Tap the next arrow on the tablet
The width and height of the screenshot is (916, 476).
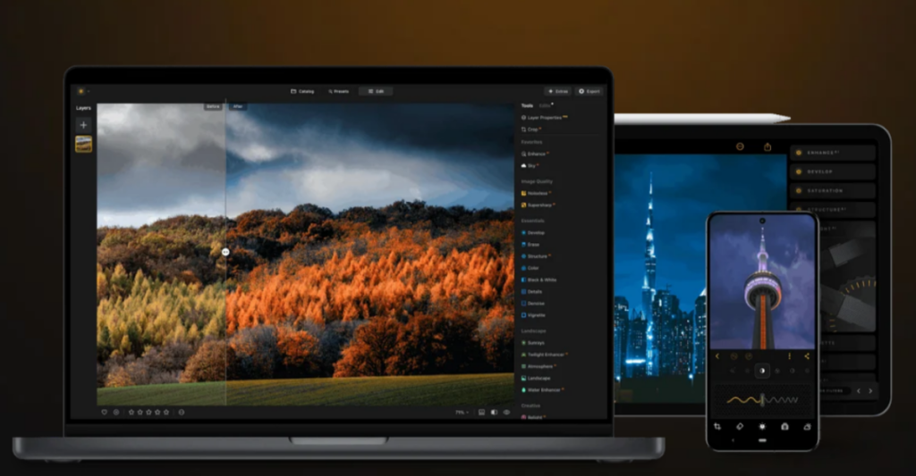point(870,391)
